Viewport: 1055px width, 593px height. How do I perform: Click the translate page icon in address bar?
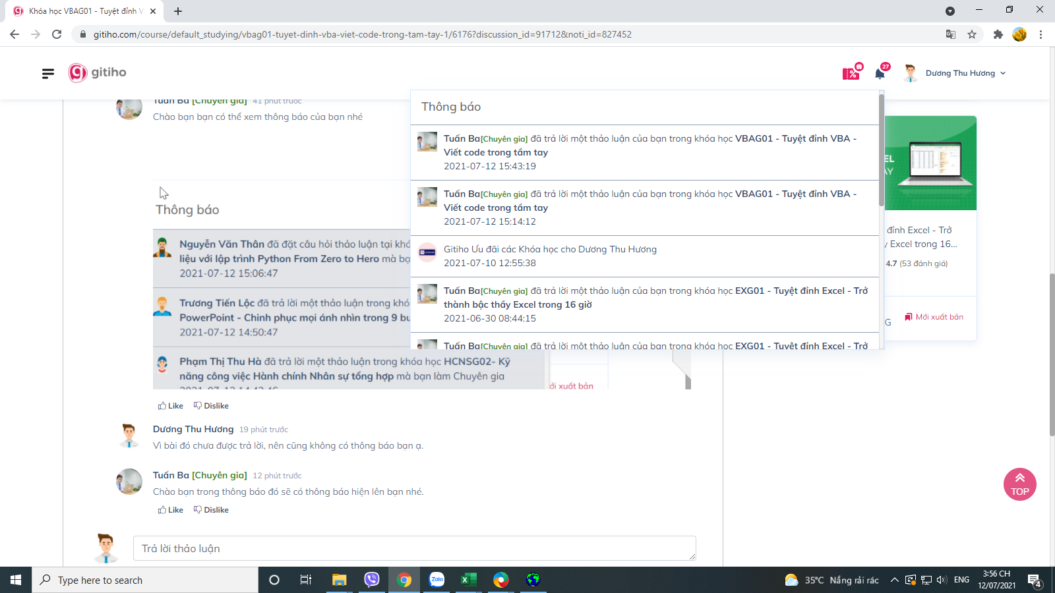click(x=951, y=34)
